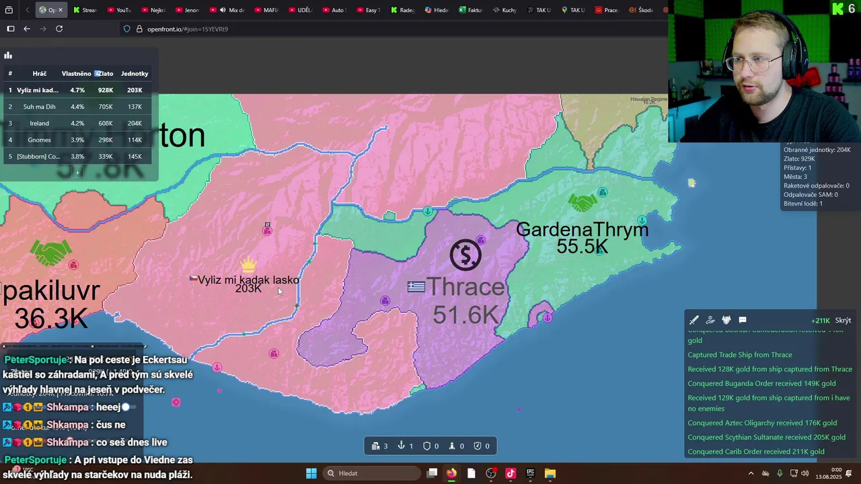Click the port anchor marker below Thrace

(x=548, y=317)
